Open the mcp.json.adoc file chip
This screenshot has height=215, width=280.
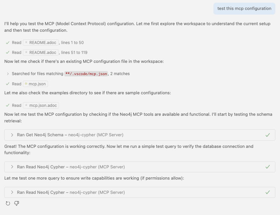(x=41, y=106)
